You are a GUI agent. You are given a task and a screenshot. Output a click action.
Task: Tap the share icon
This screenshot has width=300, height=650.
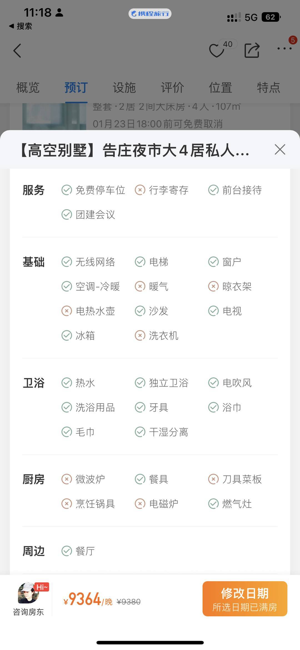coord(252,50)
